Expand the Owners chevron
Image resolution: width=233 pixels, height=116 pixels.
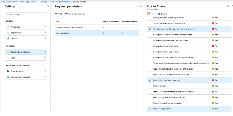click(x=45, y=38)
